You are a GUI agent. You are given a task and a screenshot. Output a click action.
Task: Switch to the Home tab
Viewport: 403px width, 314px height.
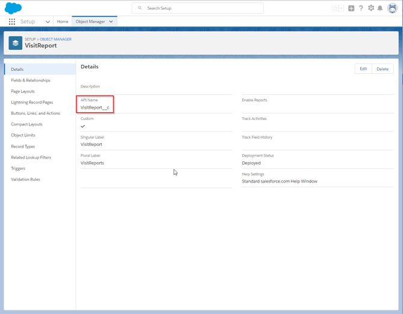(x=63, y=22)
